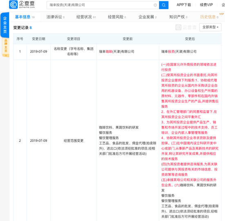Image resolution: width=225 pixels, height=221 pixels.
Task: Click the APP下载 link
Action: 184,5
